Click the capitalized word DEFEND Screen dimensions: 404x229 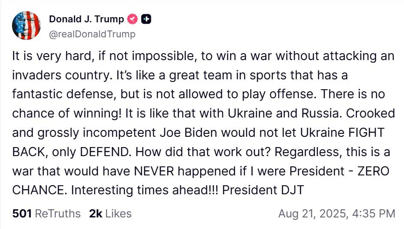104,152
